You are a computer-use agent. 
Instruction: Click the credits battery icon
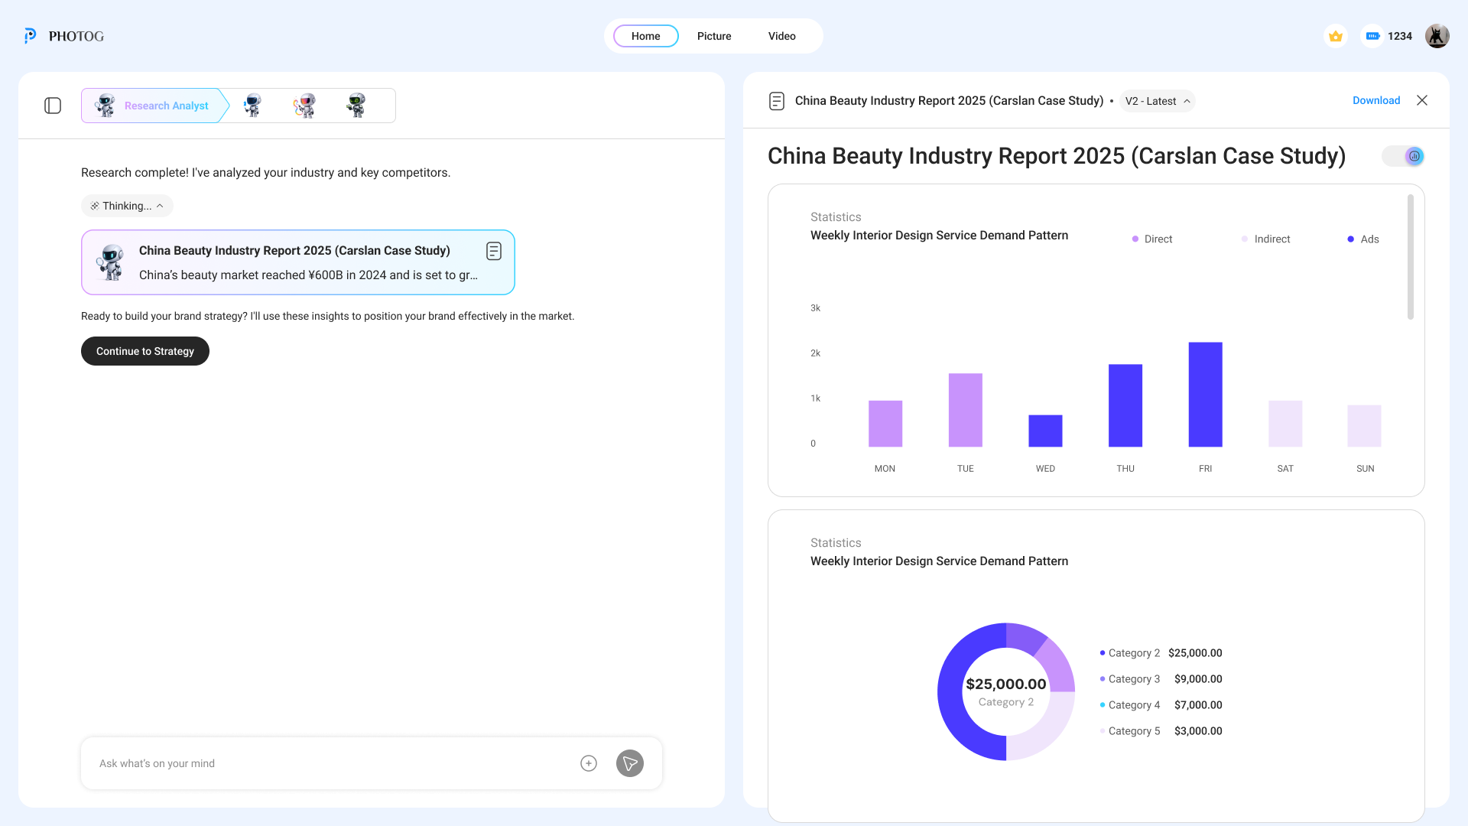pyautogui.click(x=1372, y=36)
